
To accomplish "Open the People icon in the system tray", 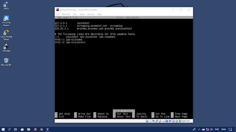I will (x=194, y=129).
